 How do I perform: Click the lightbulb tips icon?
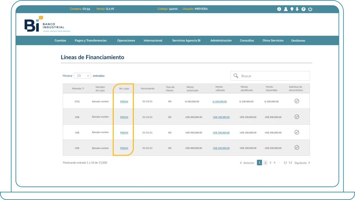tap(292, 9)
